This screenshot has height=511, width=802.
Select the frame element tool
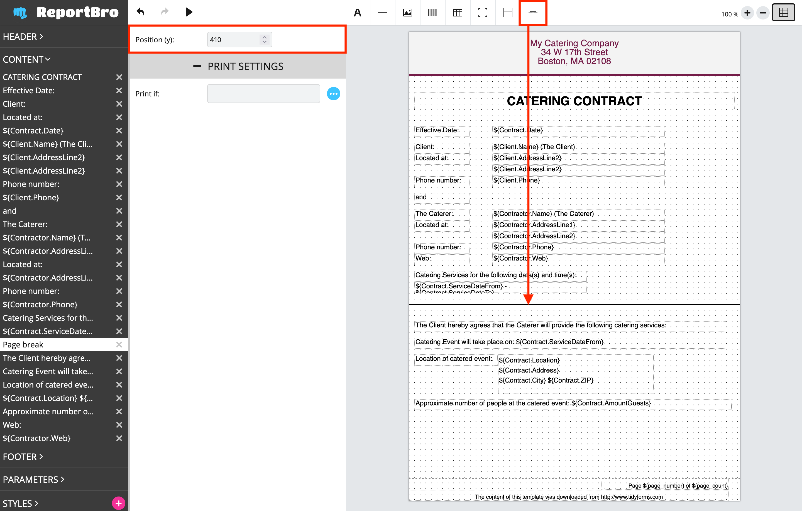pos(483,13)
